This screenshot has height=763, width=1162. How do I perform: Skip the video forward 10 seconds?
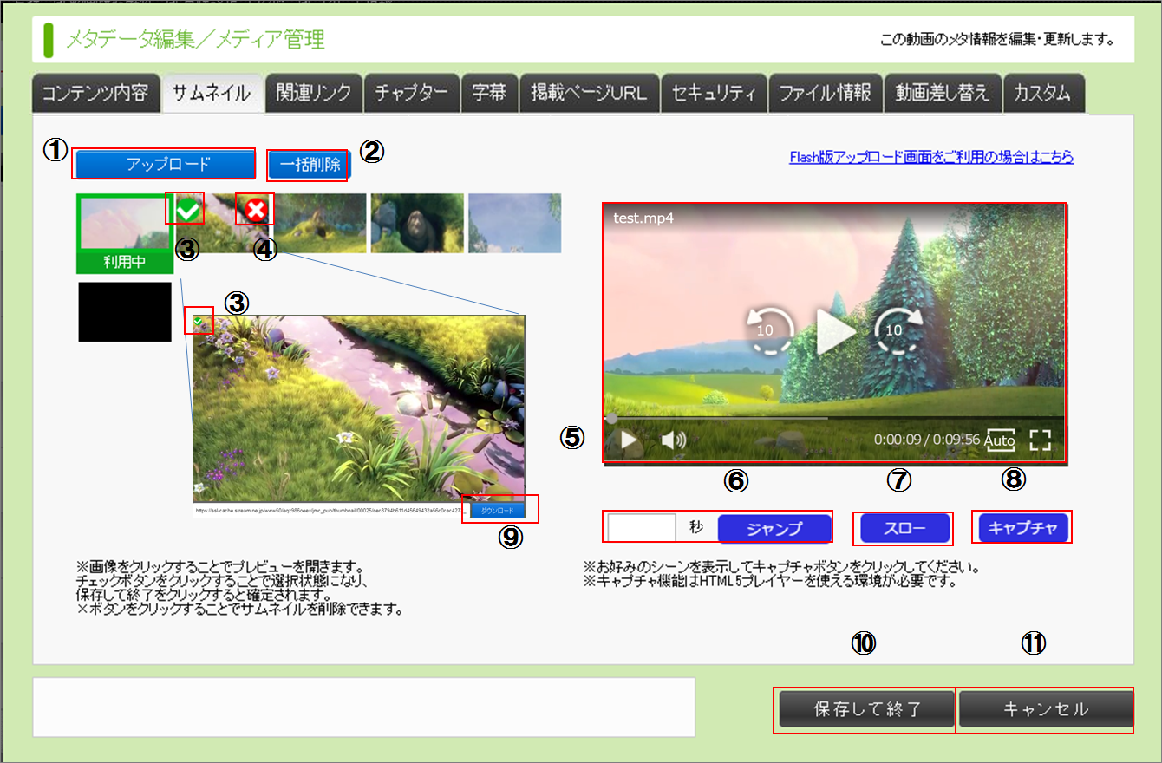point(898,330)
